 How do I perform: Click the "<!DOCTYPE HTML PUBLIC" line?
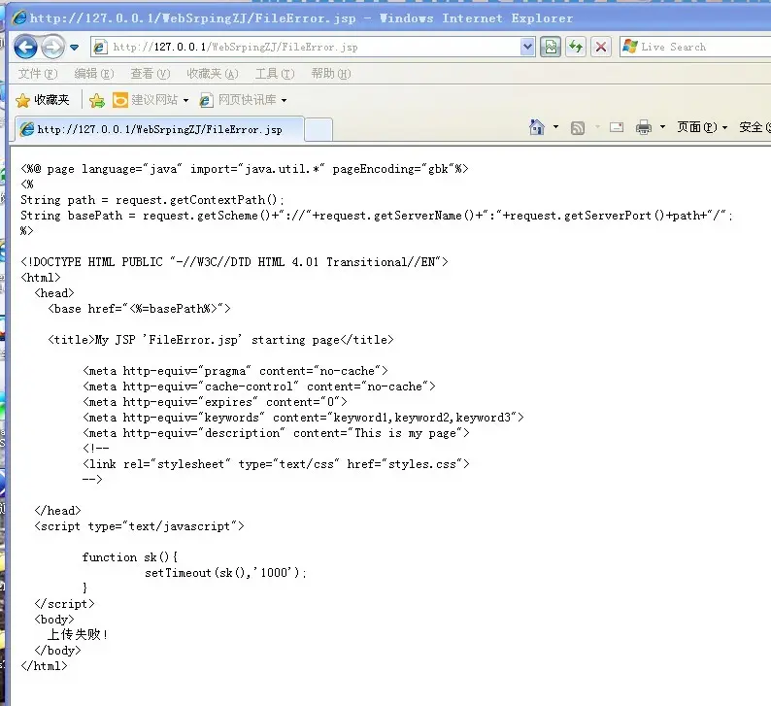(234, 262)
